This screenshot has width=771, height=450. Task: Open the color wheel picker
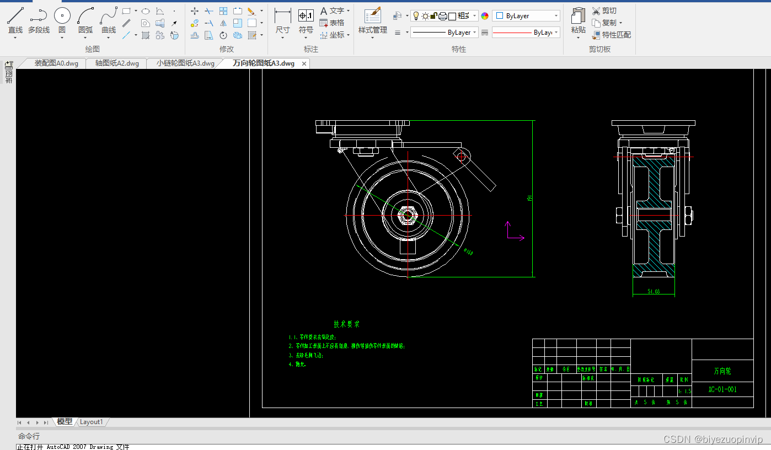pos(485,16)
